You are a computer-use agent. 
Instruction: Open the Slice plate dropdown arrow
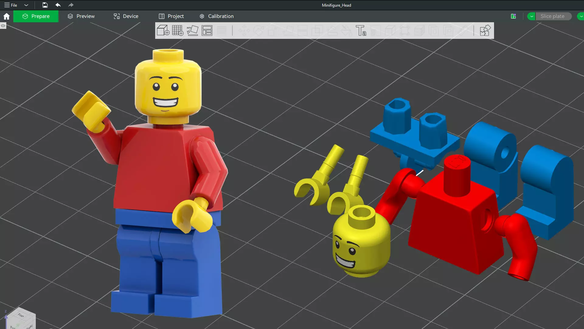click(x=531, y=16)
